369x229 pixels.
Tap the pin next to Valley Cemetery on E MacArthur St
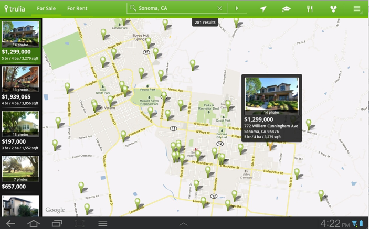click(297, 173)
